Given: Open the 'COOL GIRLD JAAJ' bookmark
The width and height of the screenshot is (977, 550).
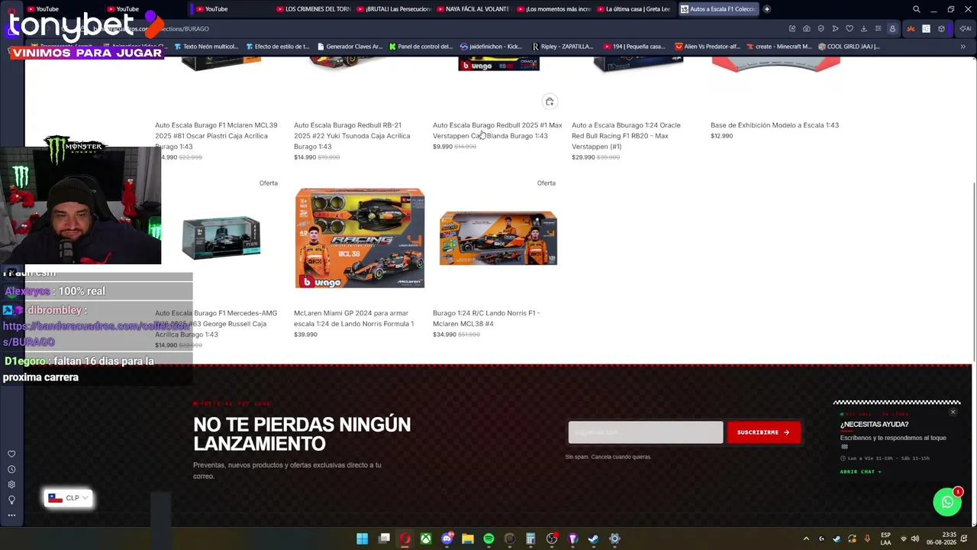Looking at the screenshot, I should 849,47.
